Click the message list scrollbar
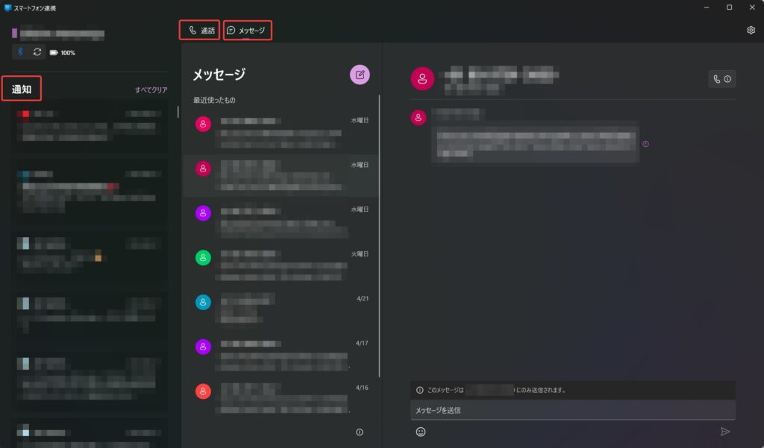764x448 pixels. click(x=380, y=236)
